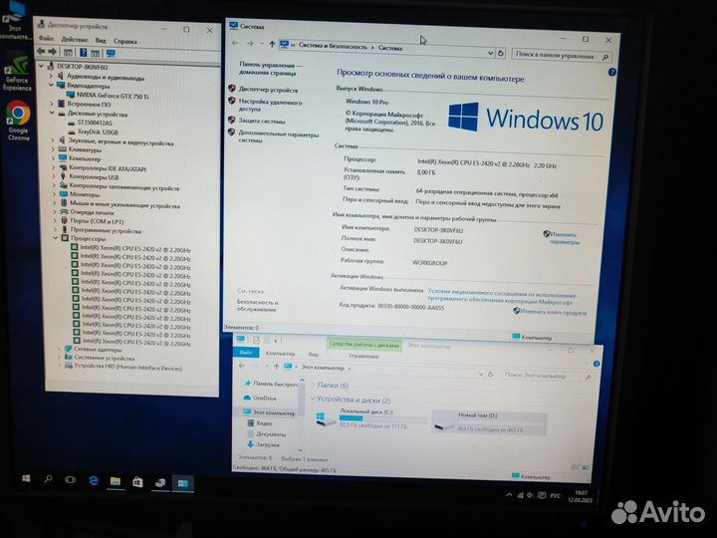
Task: Open Справка menu in Device Manager
Action: point(125,41)
